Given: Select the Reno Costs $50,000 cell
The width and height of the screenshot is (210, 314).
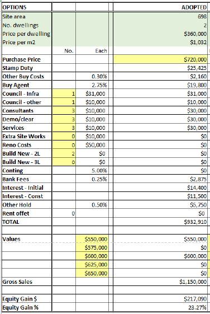Looking at the screenshot, I should pos(92,145).
